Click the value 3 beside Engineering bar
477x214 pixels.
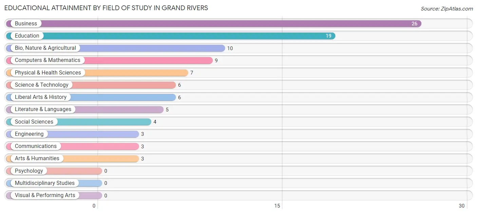[x=142, y=134]
